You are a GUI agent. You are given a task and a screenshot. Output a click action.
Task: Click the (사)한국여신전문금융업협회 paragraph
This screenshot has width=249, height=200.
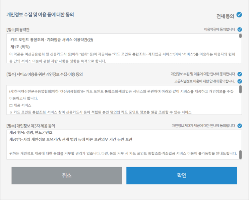[122, 95]
